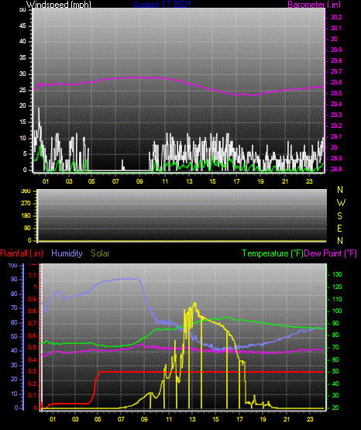Image resolution: width=361 pixels, height=430 pixels.
Task: Click the '30.1' barometer axis value
Action: (336, 28)
